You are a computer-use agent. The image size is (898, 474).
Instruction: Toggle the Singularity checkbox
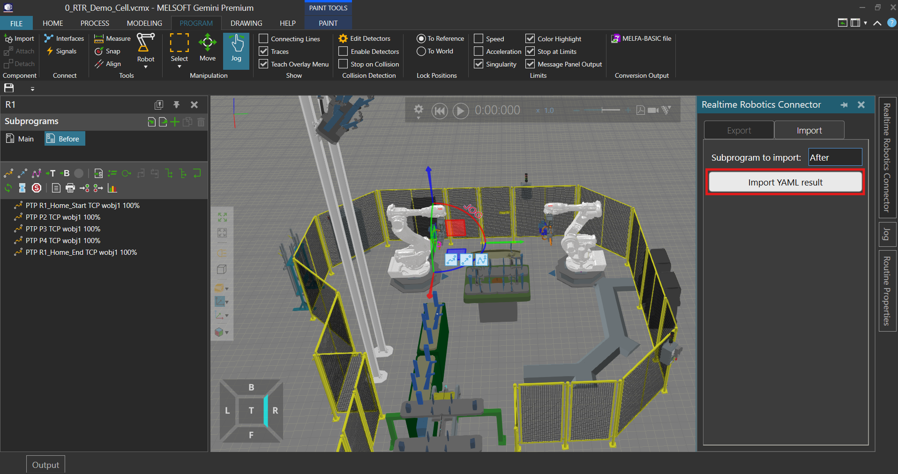pos(479,64)
